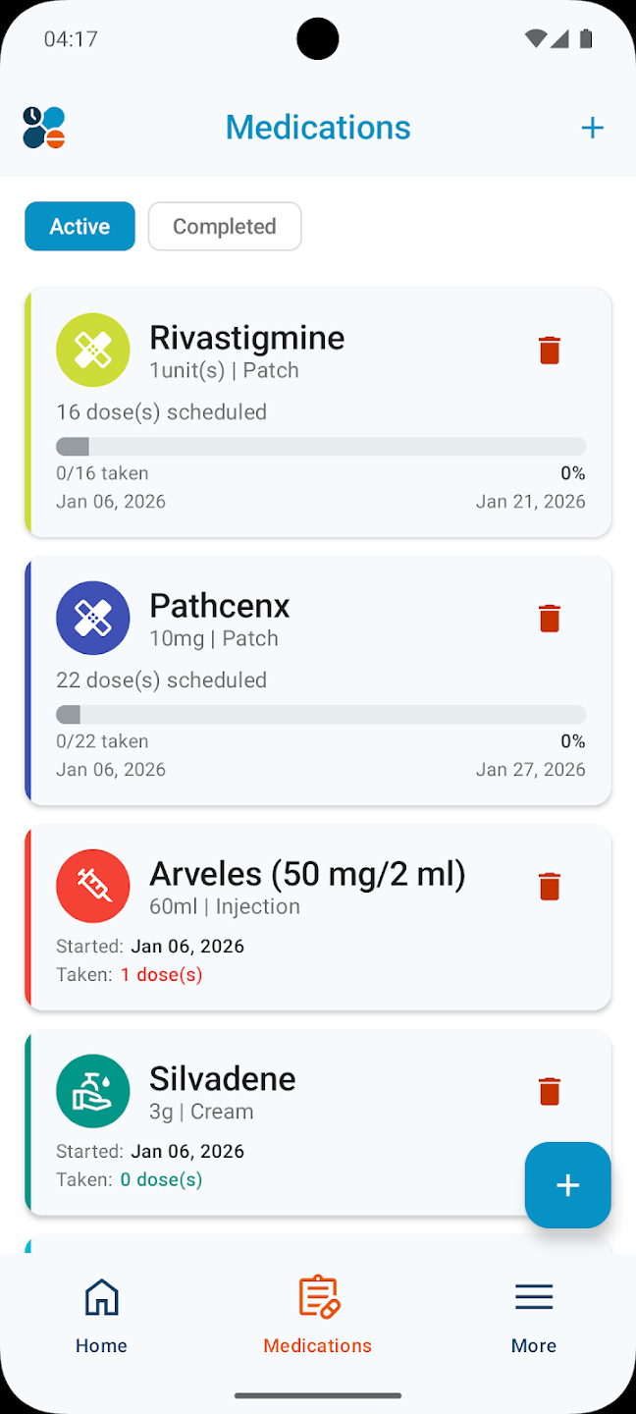This screenshot has width=636, height=1414.
Task: Tap the trash icon on Silvadene card
Action: pos(549,1091)
